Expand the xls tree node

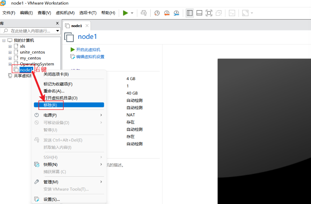(x=10, y=47)
